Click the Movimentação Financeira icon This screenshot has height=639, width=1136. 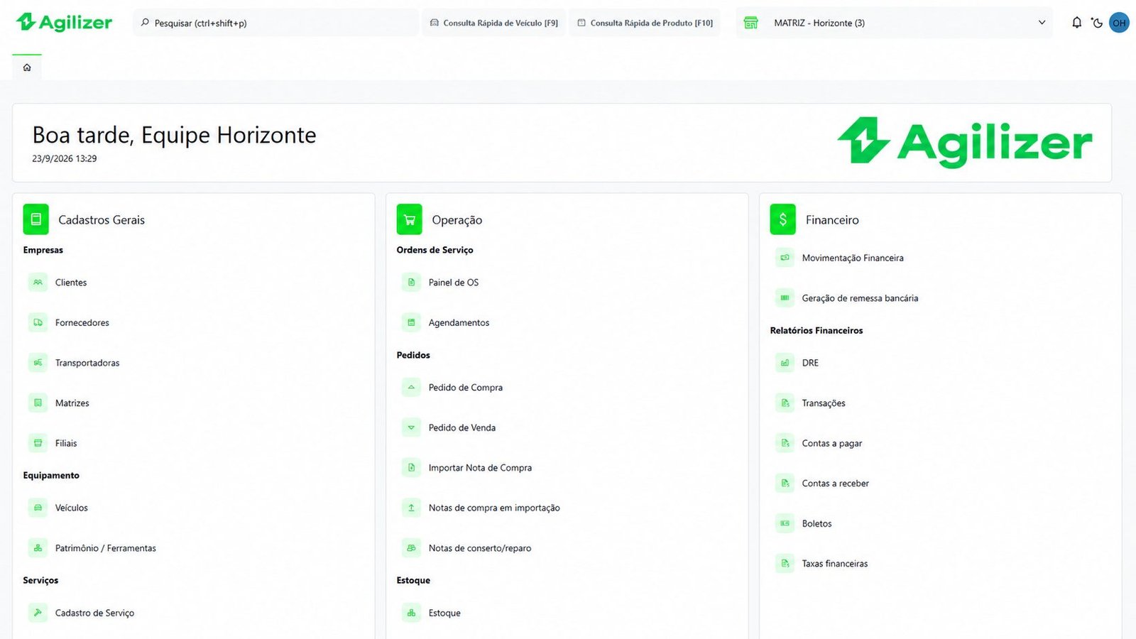tap(785, 258)
